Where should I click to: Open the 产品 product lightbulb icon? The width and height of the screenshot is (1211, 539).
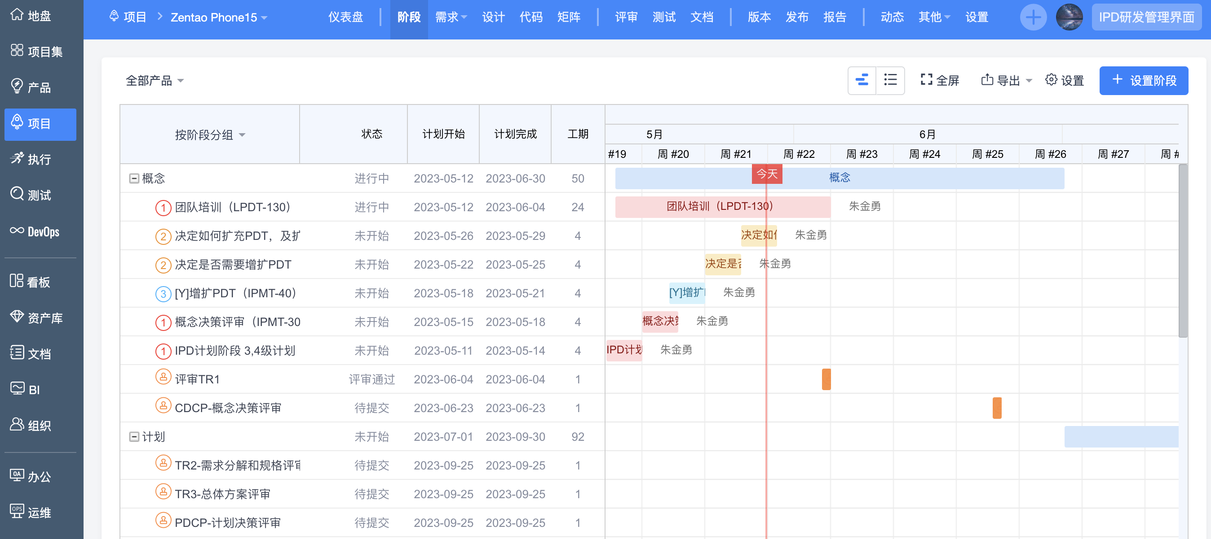pyautogui.click(x=17, y=87)
